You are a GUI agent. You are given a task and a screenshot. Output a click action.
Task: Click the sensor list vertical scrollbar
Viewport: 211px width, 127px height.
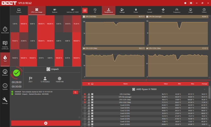pyautogui.click(x=209, y=93)
